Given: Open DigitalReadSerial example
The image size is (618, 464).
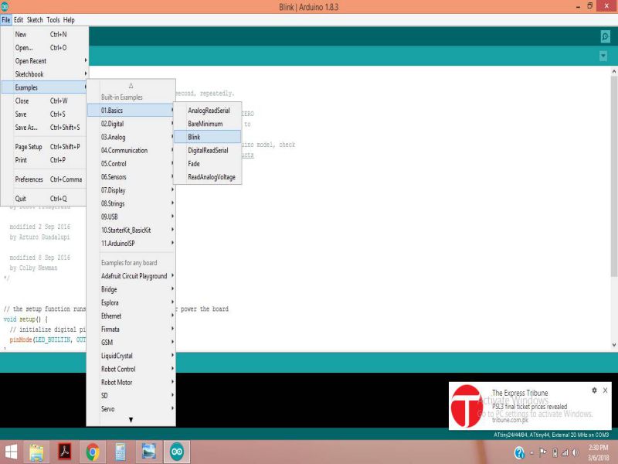Looking at the screenshot, I should tap(208, 150).
